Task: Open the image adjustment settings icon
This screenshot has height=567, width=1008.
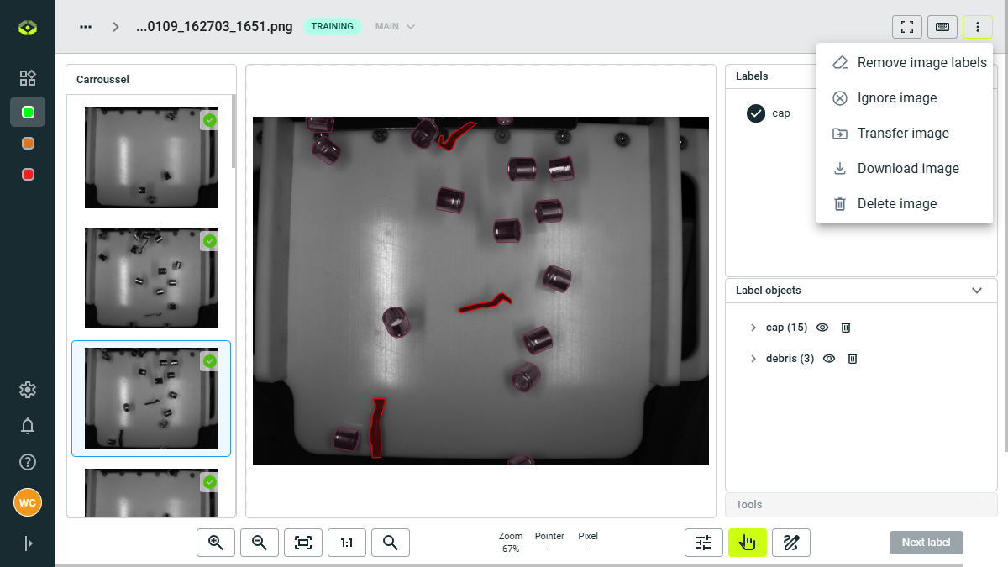Action: click(x=704, y=543)
